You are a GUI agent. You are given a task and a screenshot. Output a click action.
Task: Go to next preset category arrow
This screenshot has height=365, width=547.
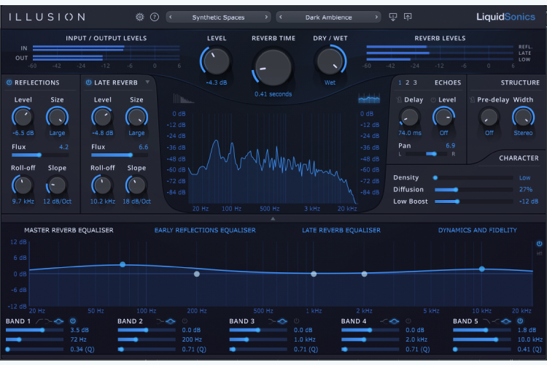266,17
